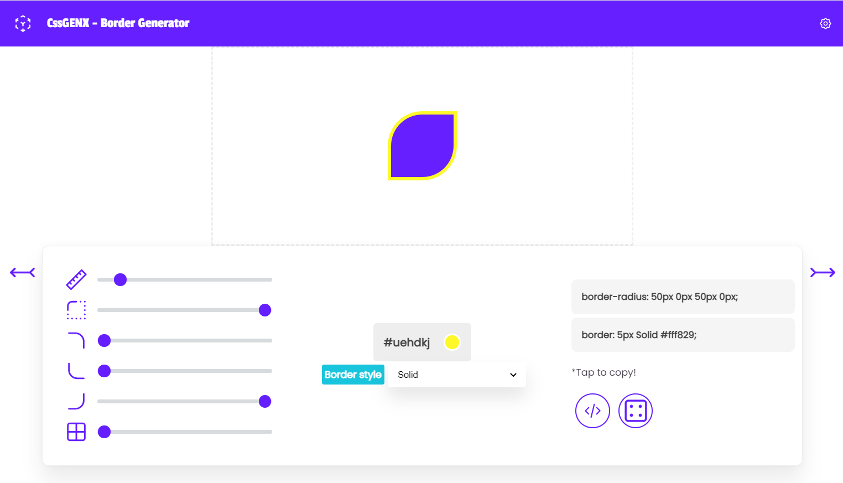Randomize the border using the dice icon
Image resolution: width=843 pixels, height=483 pixels.
click(x=635, y=411)
